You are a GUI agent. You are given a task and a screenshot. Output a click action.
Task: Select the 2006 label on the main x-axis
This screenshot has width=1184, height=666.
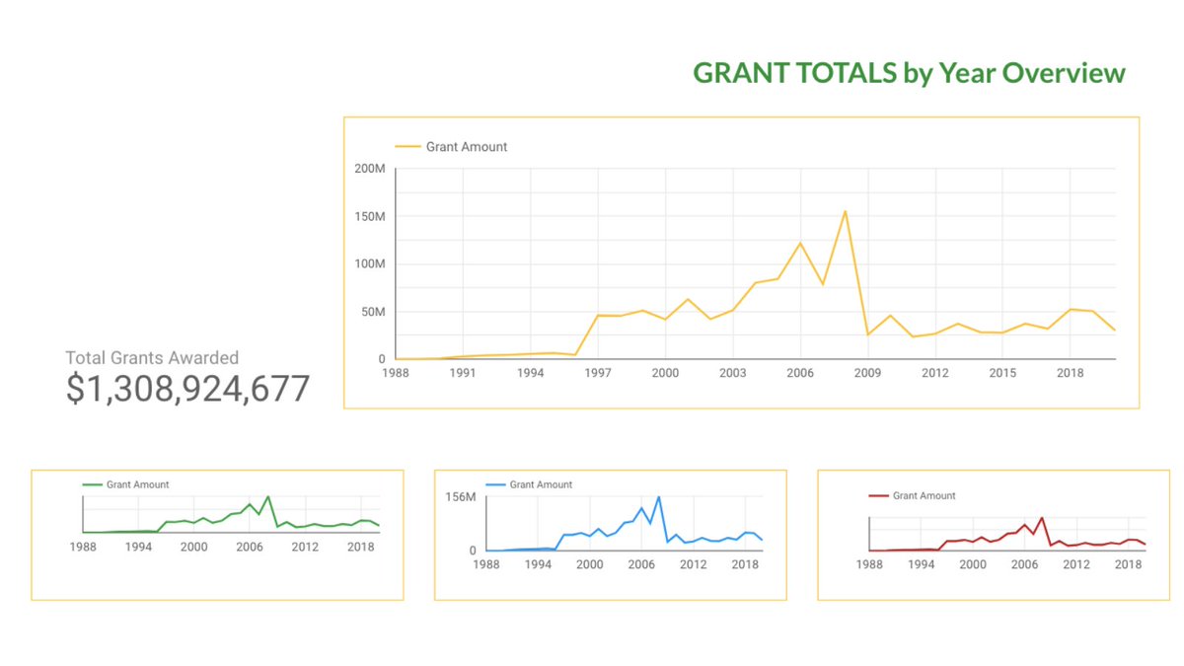800,373
